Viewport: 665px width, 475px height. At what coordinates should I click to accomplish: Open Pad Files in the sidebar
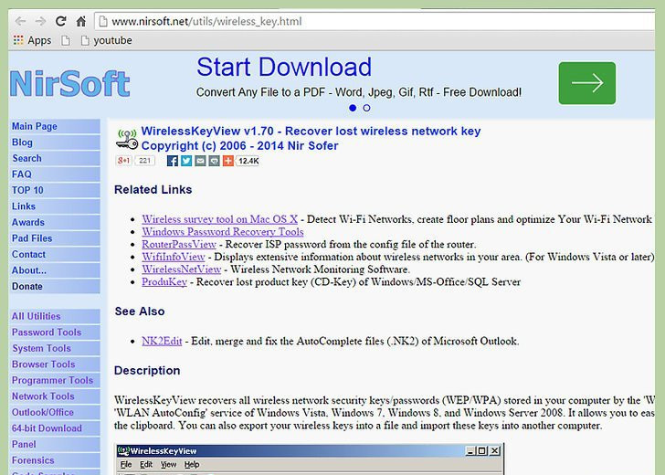[x=55, y=238]
